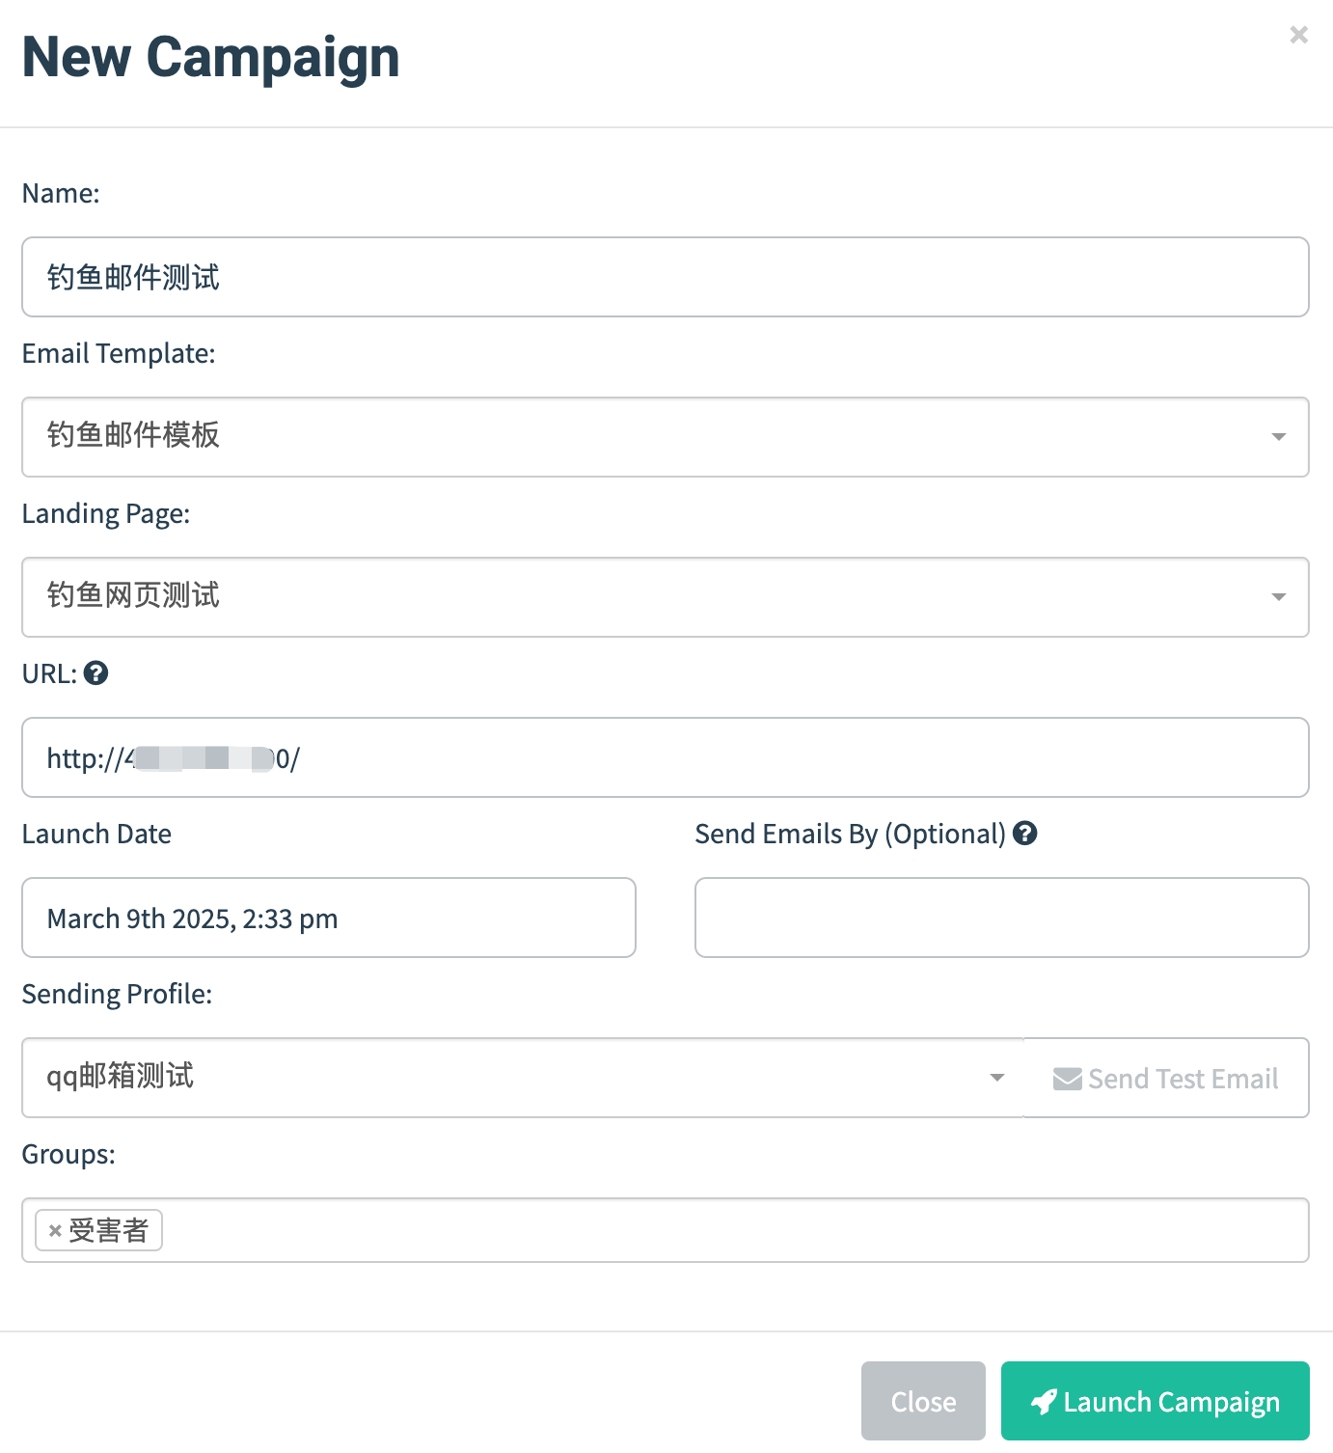Click the URL help question mark icon
This screenshot has height=1453, width=1333.
click(95, 673)
